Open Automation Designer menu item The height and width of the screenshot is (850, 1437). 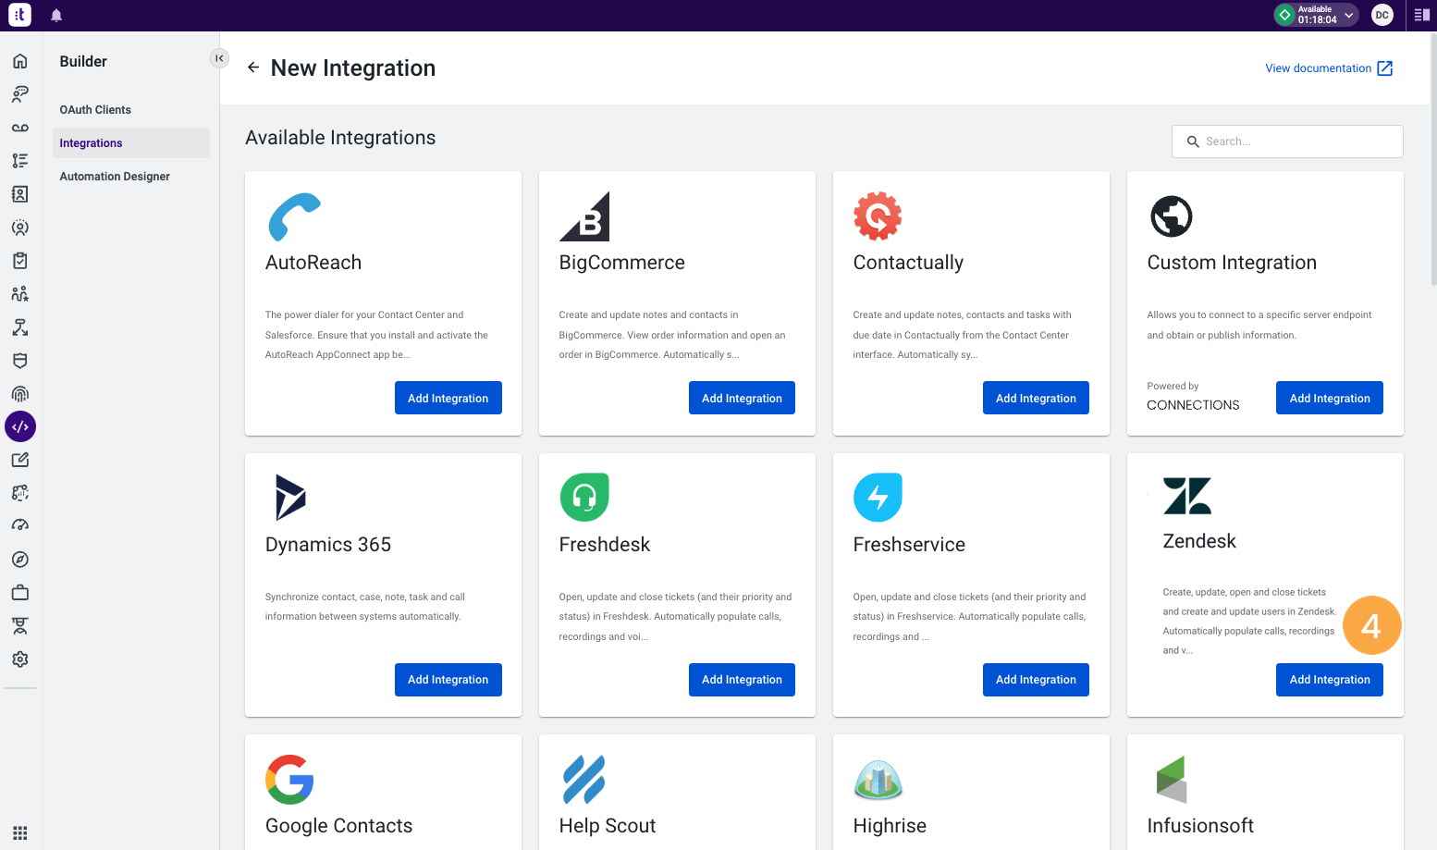click(x=115, y=177)
